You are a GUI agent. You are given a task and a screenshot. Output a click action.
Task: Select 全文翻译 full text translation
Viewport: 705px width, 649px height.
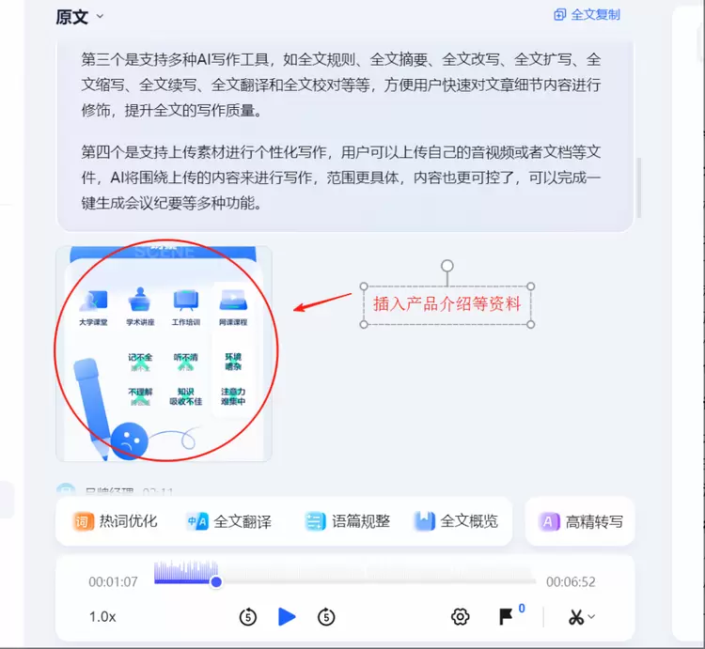228,521
